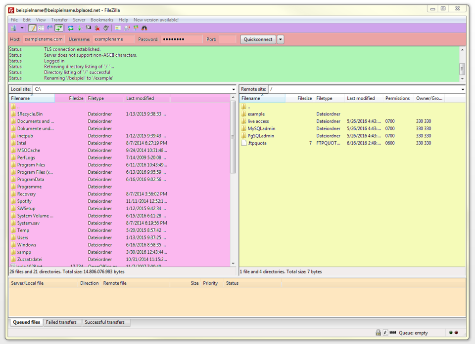Open the Site Manager
This screenshot has height=344, width=475.
(13, 28)
